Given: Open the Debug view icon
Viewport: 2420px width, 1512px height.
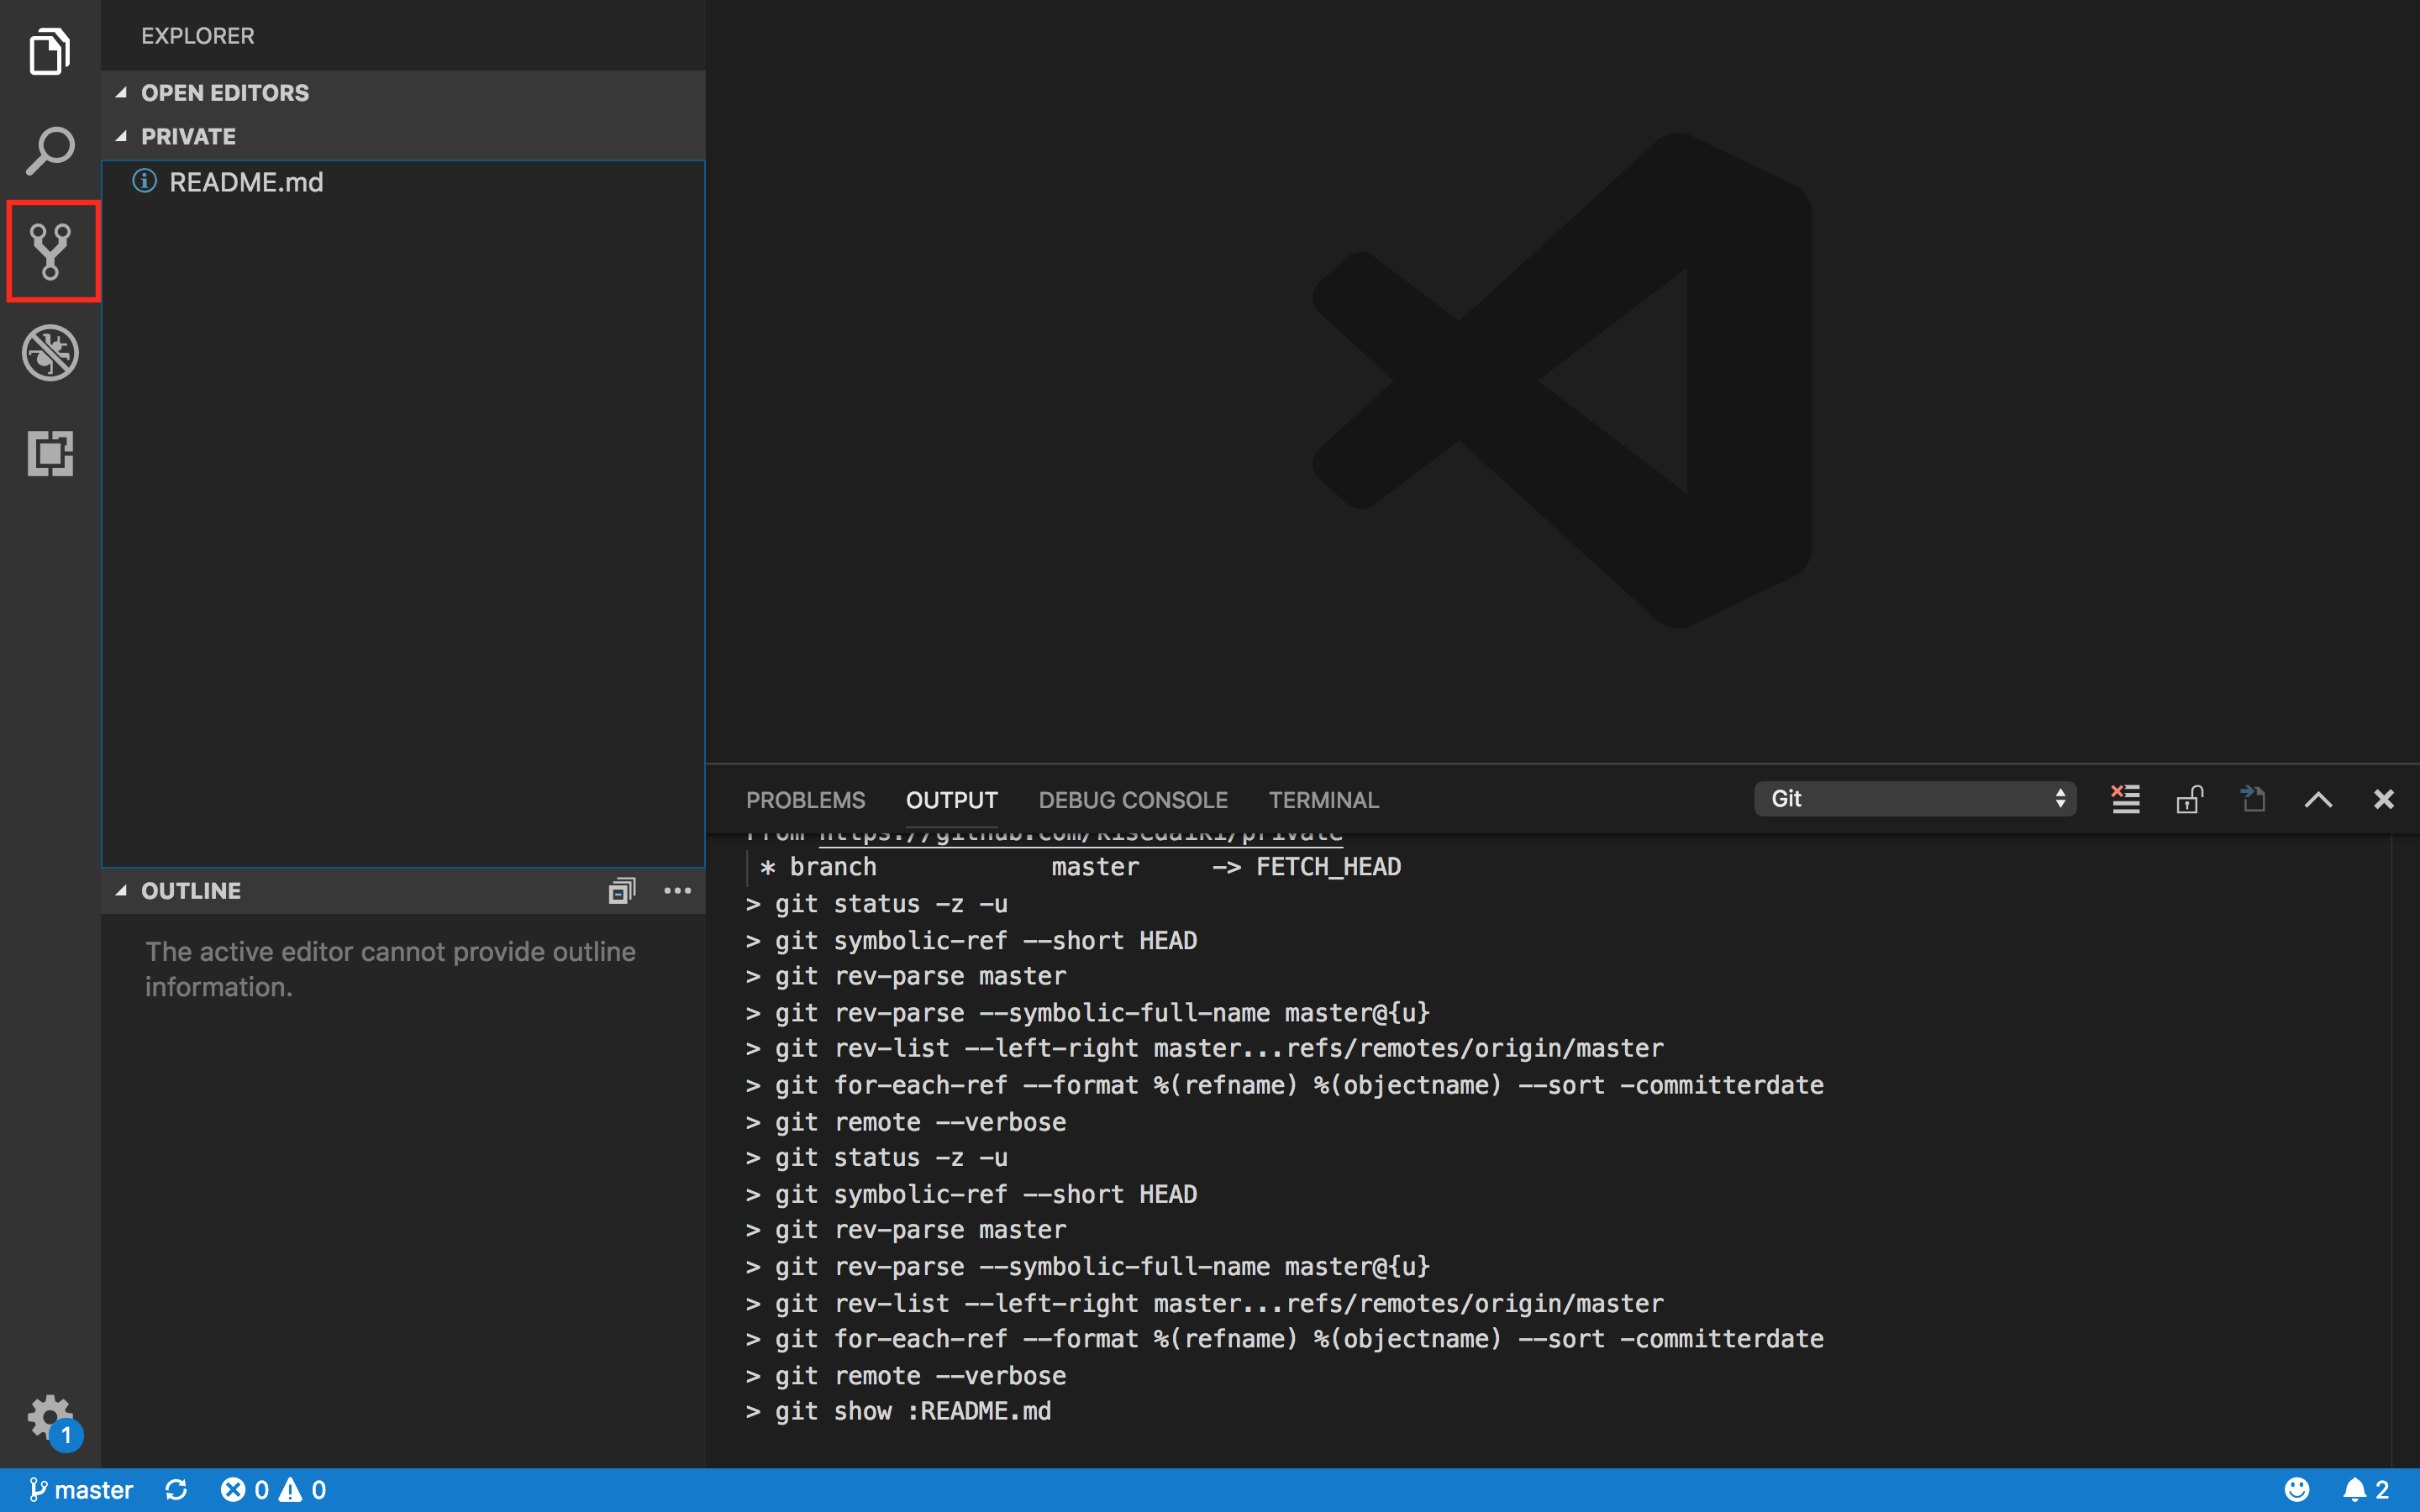Looking at the screenshot, I should click(x=50, y=352).
